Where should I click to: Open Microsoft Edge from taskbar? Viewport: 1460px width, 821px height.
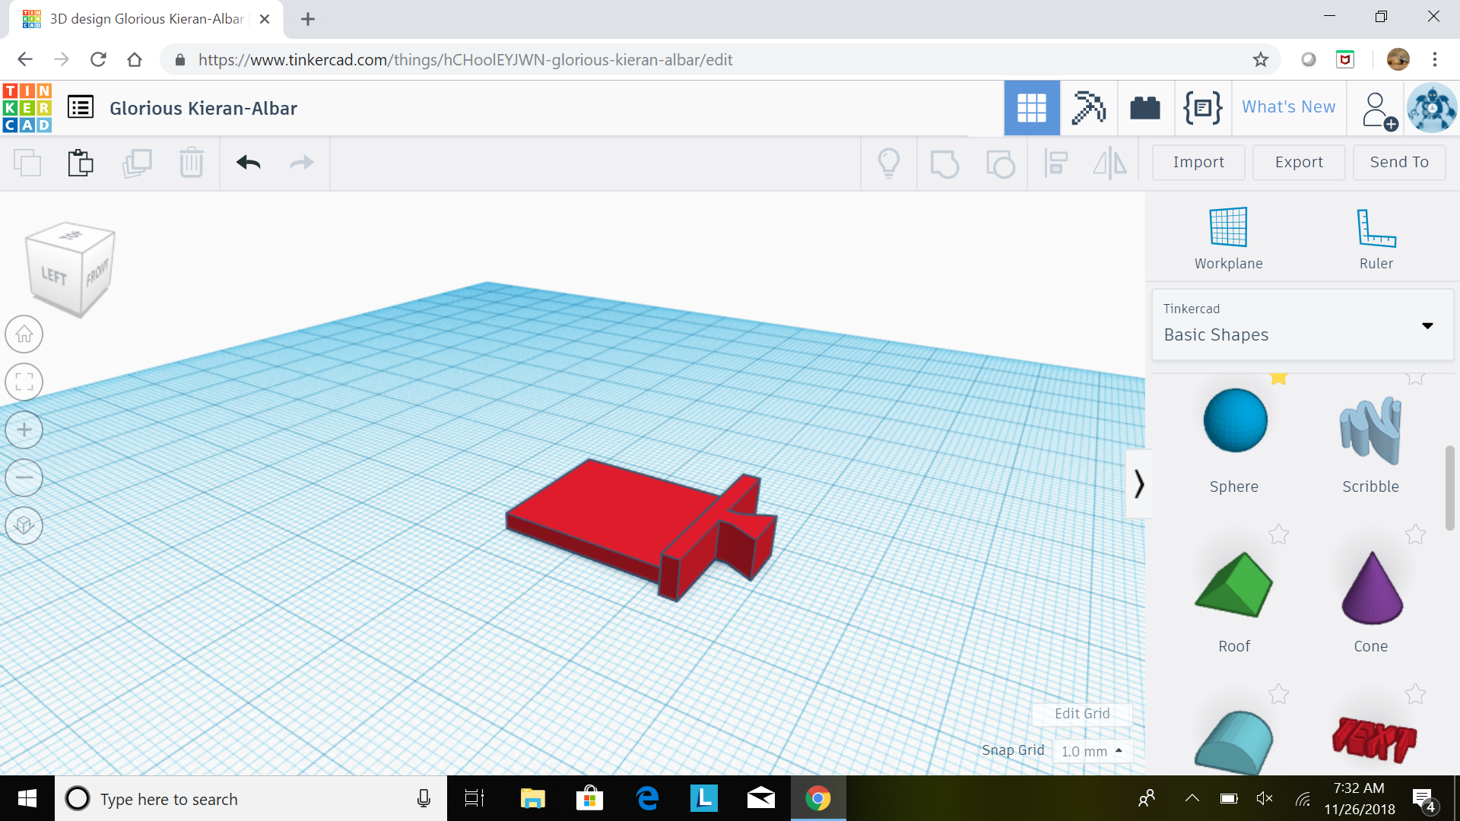(647, 798)
